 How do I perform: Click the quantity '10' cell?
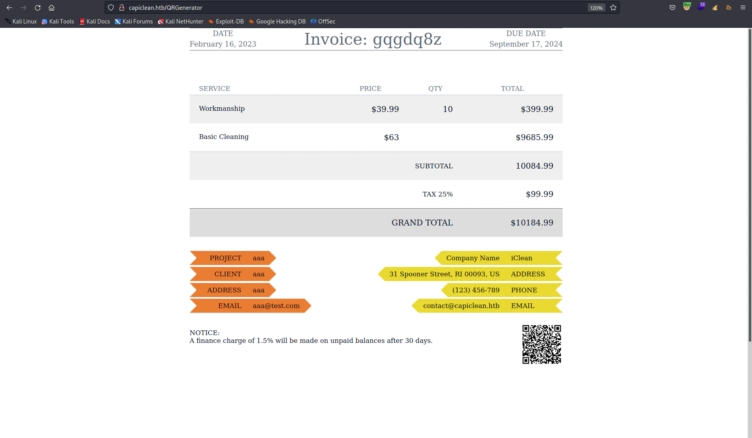click(448, 109)
